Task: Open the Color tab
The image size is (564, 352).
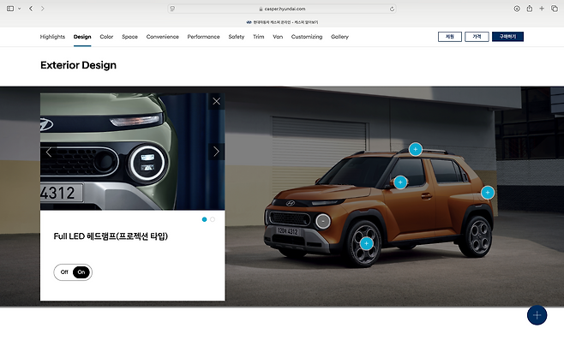Action: [106, 37]
